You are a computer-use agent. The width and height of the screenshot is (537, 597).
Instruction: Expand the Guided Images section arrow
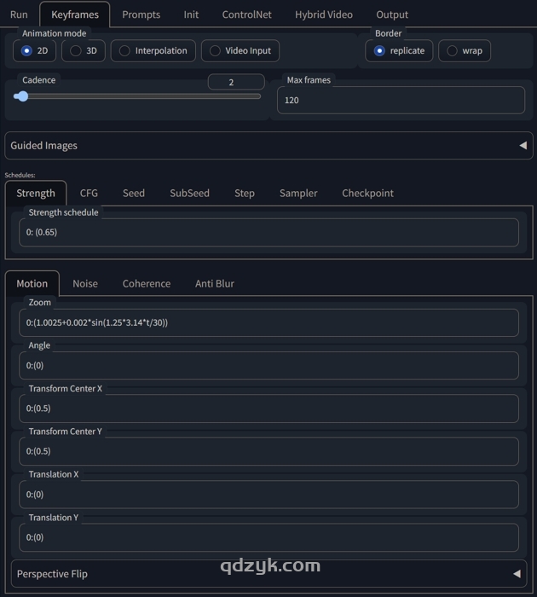(x=523, y=146)
